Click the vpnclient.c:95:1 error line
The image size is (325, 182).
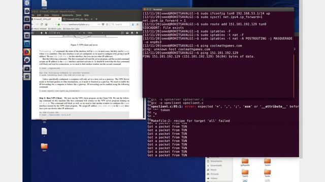coord(225,107)
